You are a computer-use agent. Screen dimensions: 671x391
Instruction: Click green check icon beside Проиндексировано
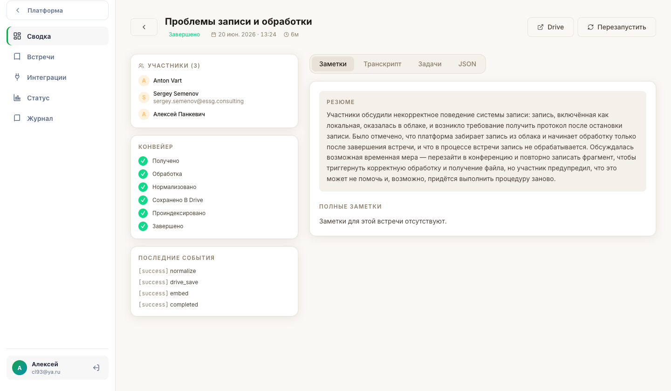pyautogui.click(x=143, y=213)
